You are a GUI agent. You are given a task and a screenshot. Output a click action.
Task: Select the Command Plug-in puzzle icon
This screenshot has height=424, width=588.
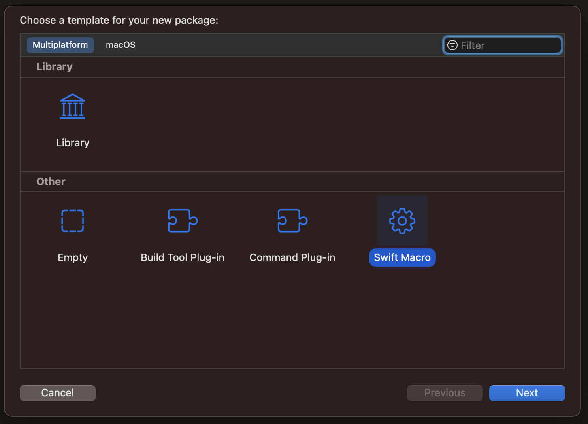coord(292,221)
